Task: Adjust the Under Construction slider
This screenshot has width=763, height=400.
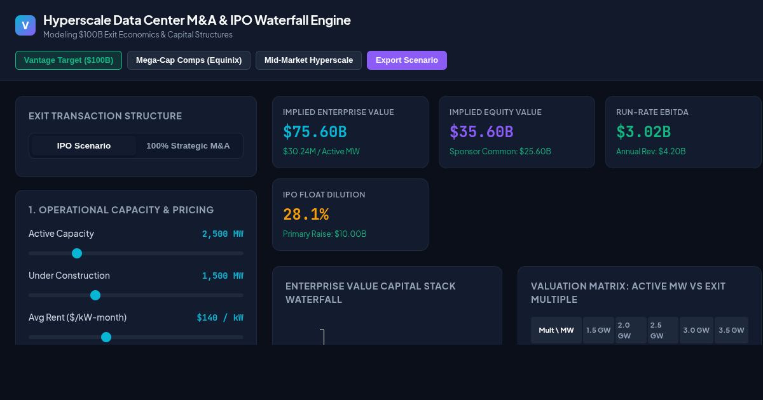Action: tap(136, 295)
